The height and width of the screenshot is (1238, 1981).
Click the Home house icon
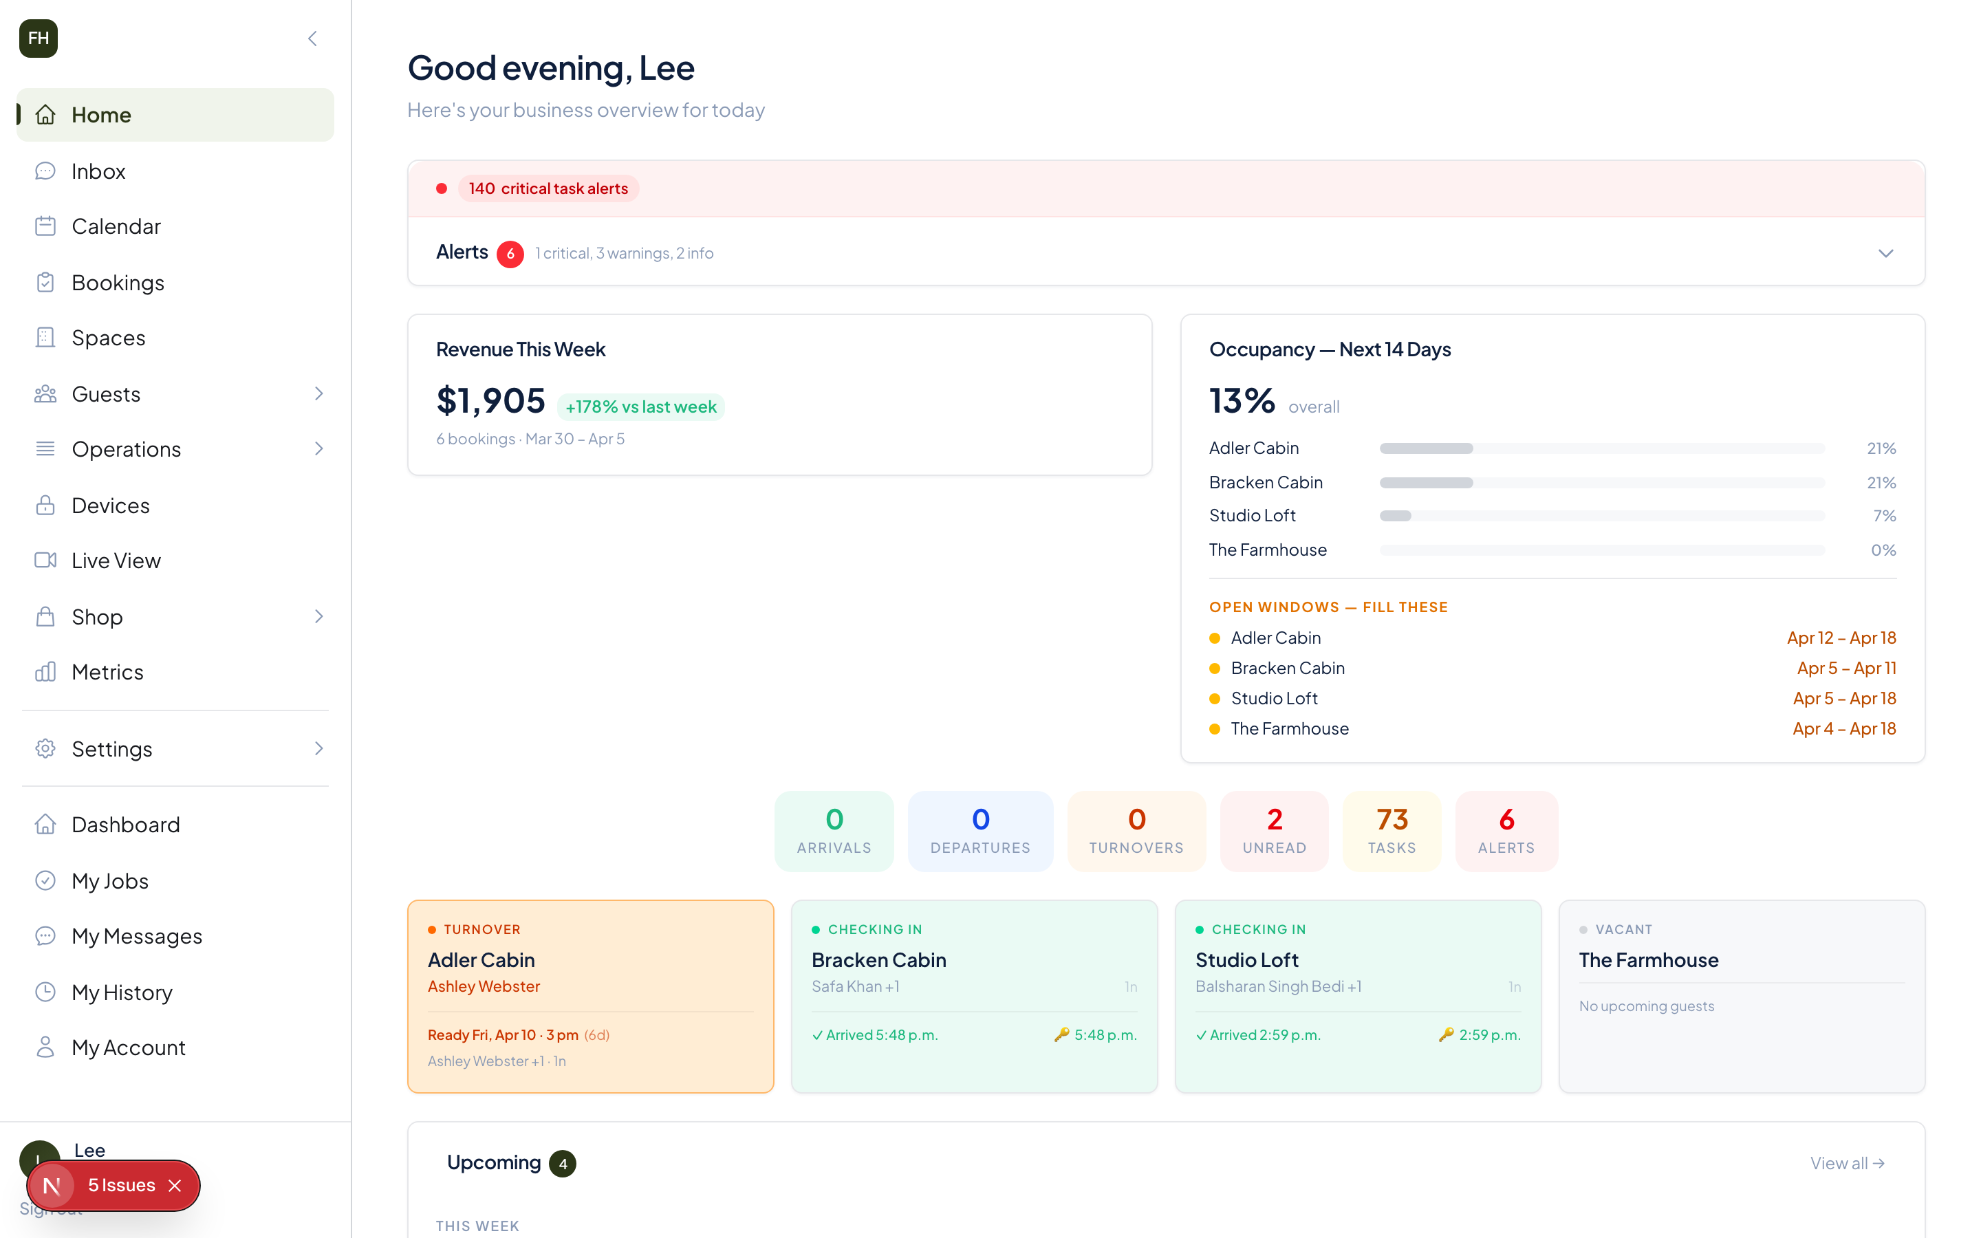[x=46, y=115]
